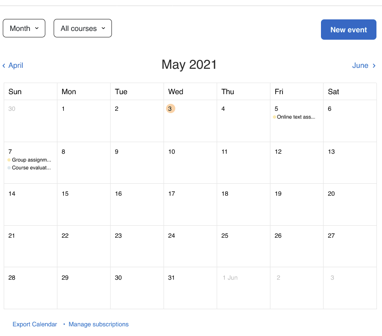The image size is (382, 336).
Task: Click the yellow dot beside Online text assignment
Action: point(274,117)
